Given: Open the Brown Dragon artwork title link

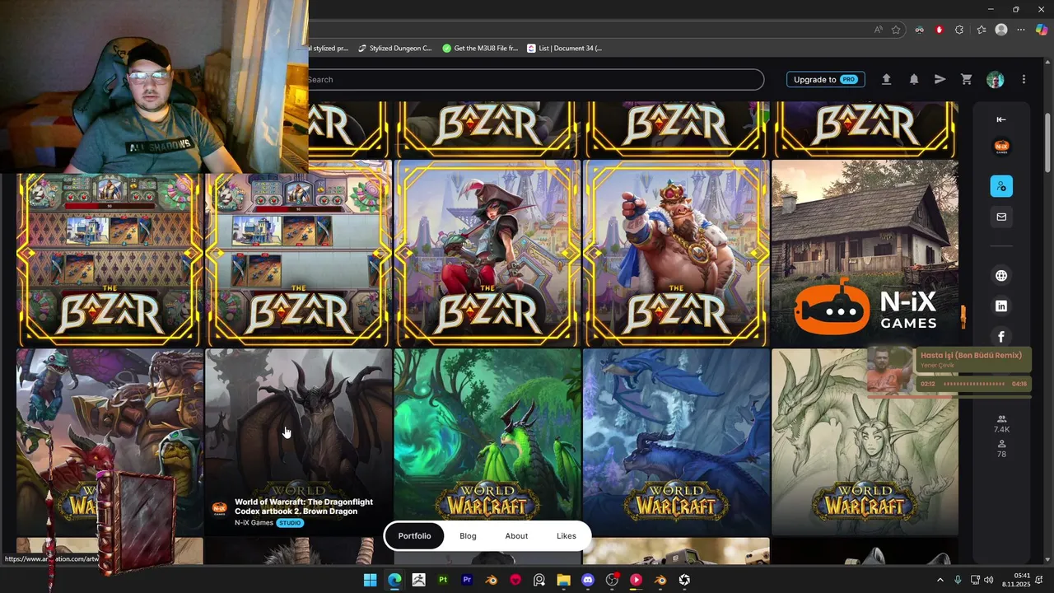Looking at the screenshot, I should point(304,507).
